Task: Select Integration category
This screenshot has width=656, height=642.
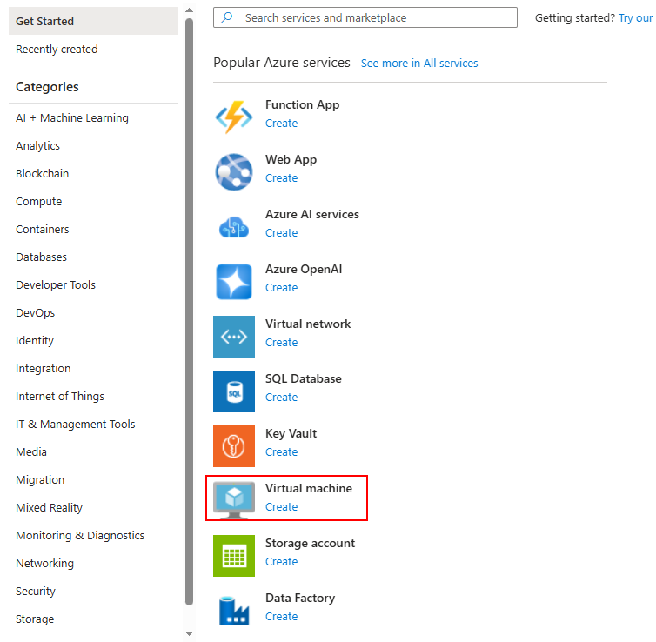Action: pyautogui.click(x=44, y=369)
